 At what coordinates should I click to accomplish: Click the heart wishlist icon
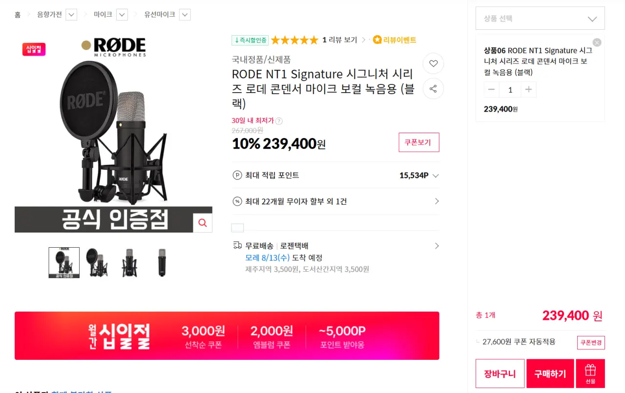pos(433,63)
